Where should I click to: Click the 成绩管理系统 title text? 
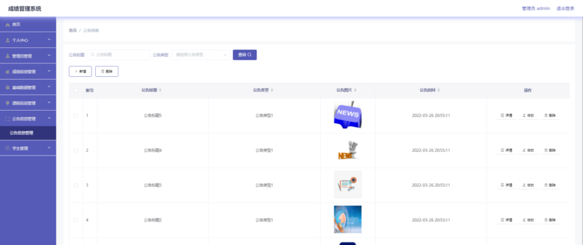[x=24, y=9]
